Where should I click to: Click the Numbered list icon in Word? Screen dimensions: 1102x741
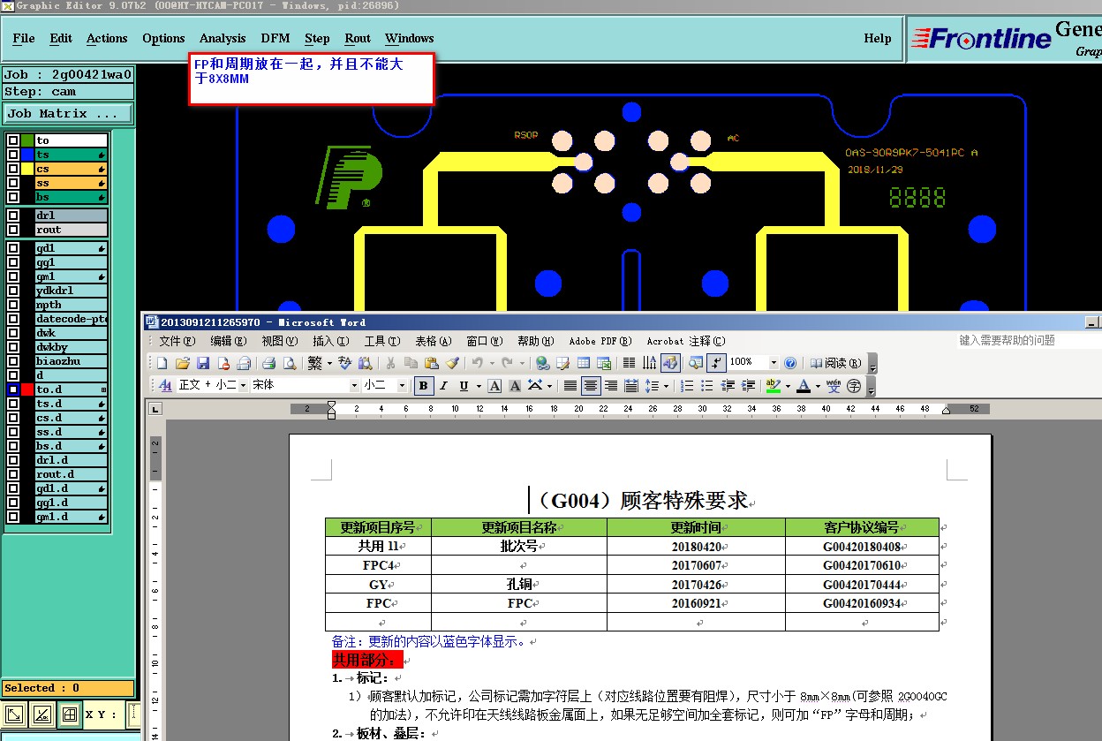687,386
